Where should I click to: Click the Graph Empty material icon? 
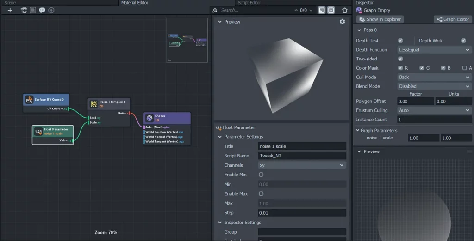click(359, 10)
